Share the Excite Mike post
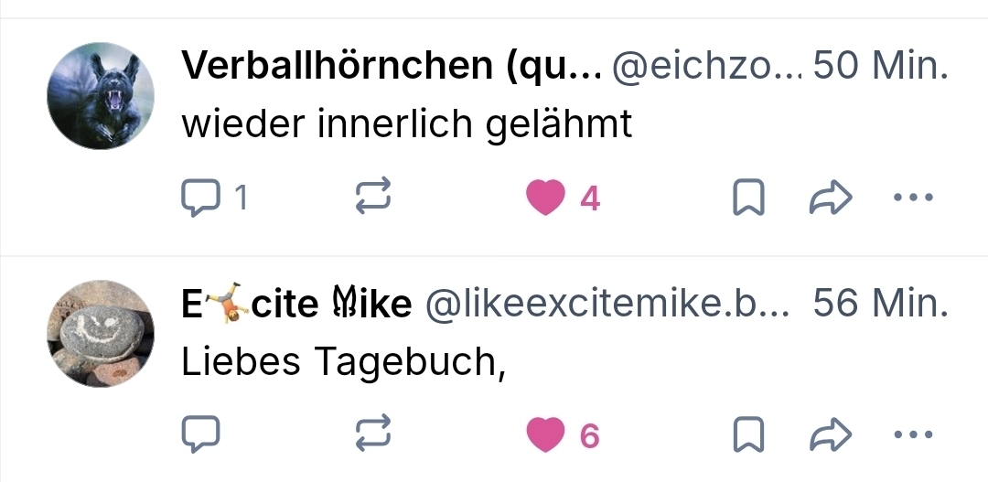Image resolution: width=988 pixels, height=482 pixels. pos(831,435)
